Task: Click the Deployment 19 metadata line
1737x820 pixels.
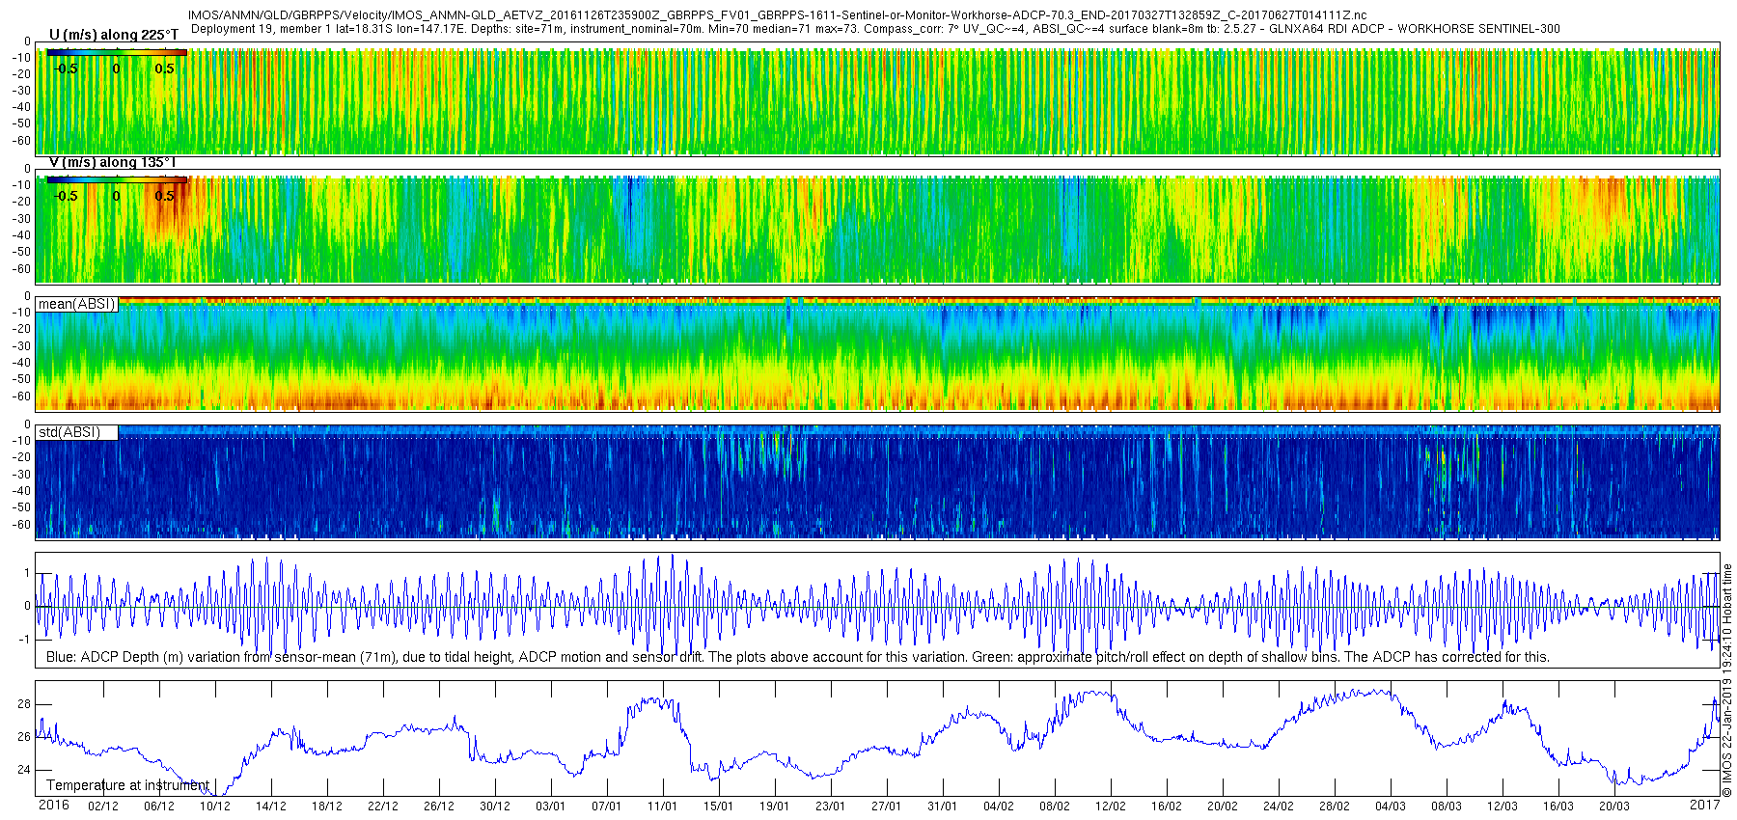Action: point(875,29)
